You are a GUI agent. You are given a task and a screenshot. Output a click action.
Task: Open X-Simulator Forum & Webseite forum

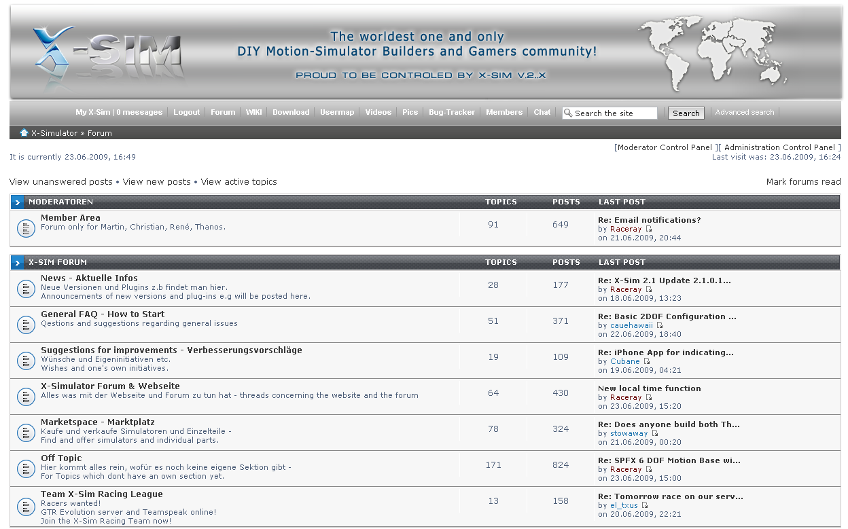pos(110,386)
